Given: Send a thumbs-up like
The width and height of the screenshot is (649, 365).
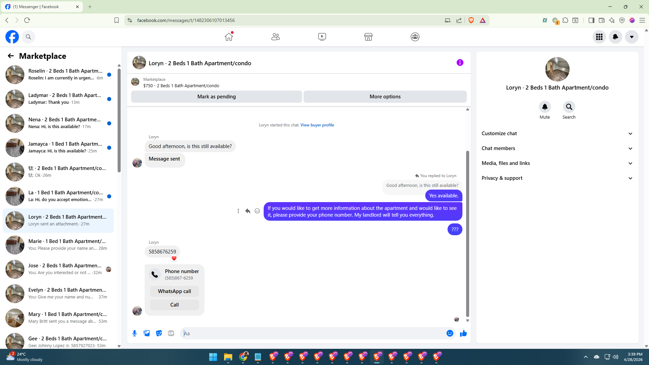Looking at the screenshot, I should click(x=463, y=333).
